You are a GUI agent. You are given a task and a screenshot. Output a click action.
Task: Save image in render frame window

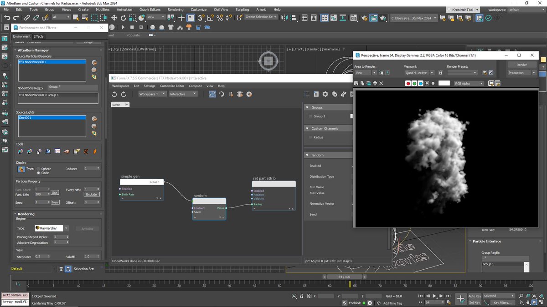(x=356, y=83)
